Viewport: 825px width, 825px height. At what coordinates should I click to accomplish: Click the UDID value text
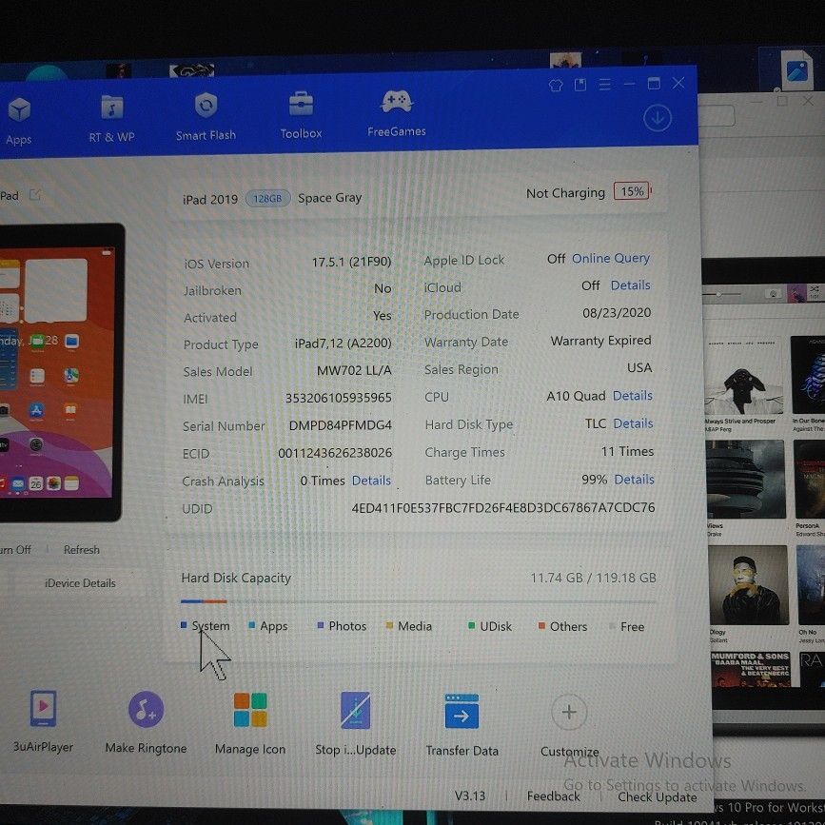point(503,508)
